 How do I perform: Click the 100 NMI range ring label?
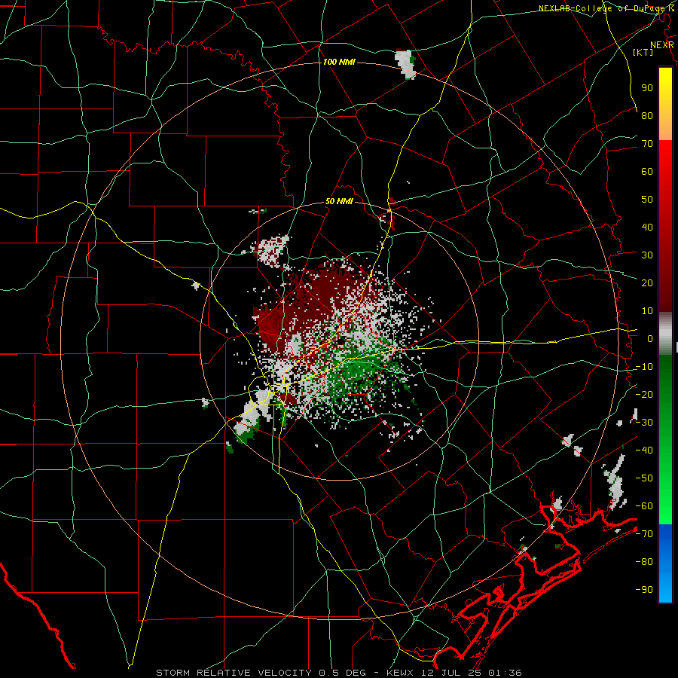coord(339,62)
